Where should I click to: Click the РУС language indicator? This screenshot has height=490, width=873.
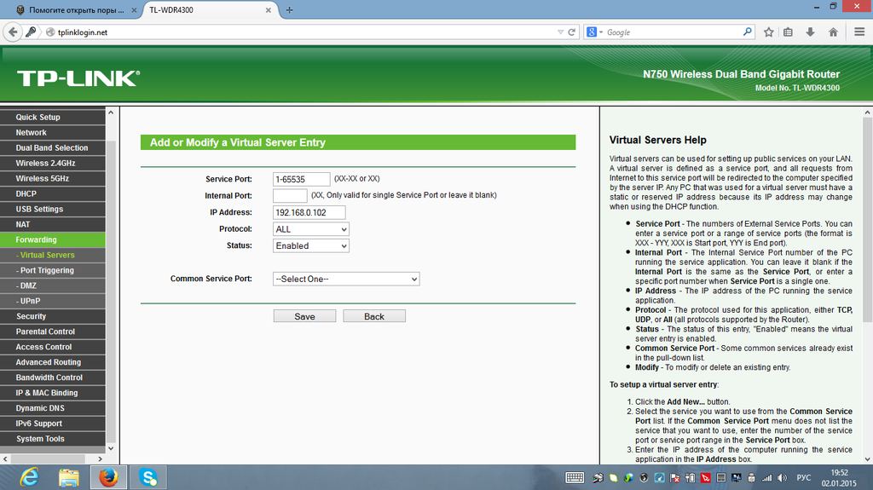[x=803, y=478]
